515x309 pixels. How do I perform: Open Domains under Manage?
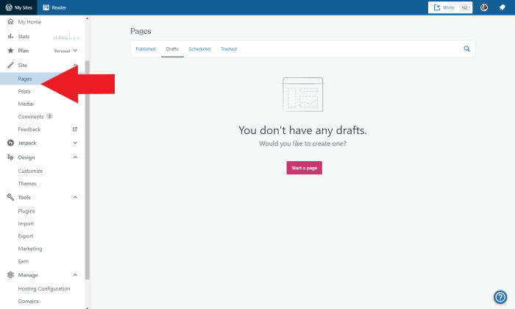click(x=28, y=301)
